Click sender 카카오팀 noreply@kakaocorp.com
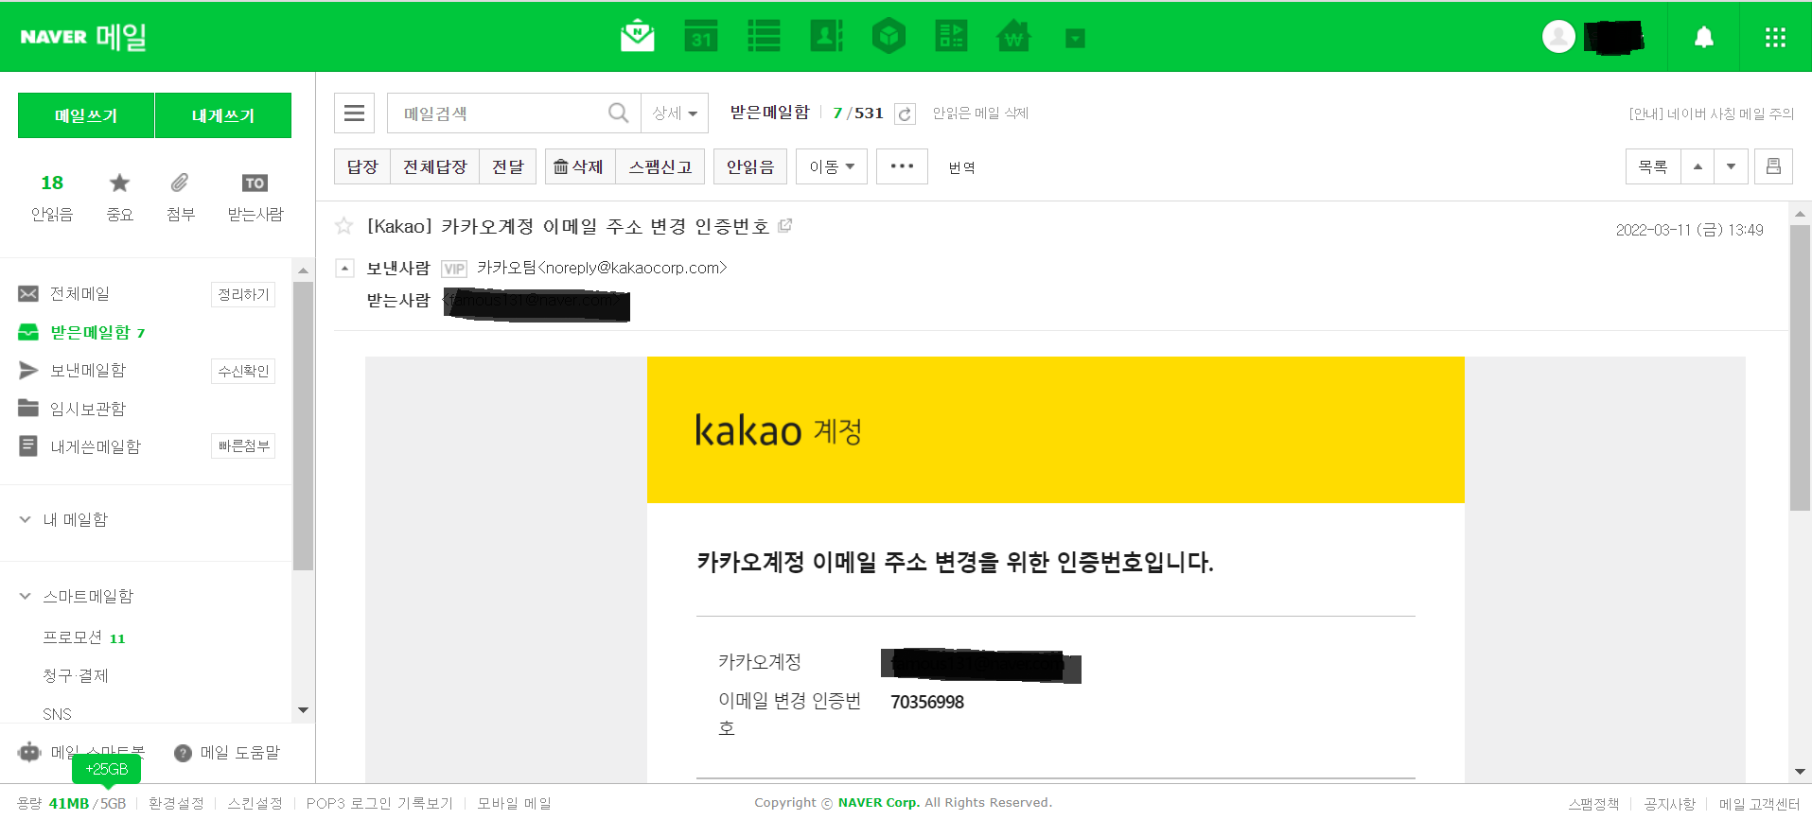The height and width of the screenshot is (820, 1812). (602, 268)
